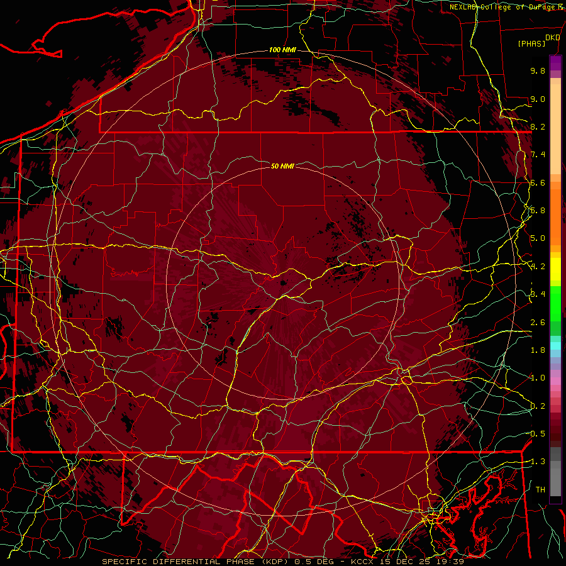Click the 9.8 value on the color scale
Screen dimensions: 566x566
[538, 70]
